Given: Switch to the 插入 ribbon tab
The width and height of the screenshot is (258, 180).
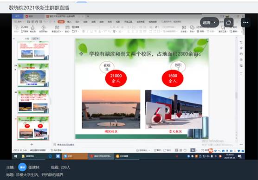Looking at the screenshot, I should 69,21.
